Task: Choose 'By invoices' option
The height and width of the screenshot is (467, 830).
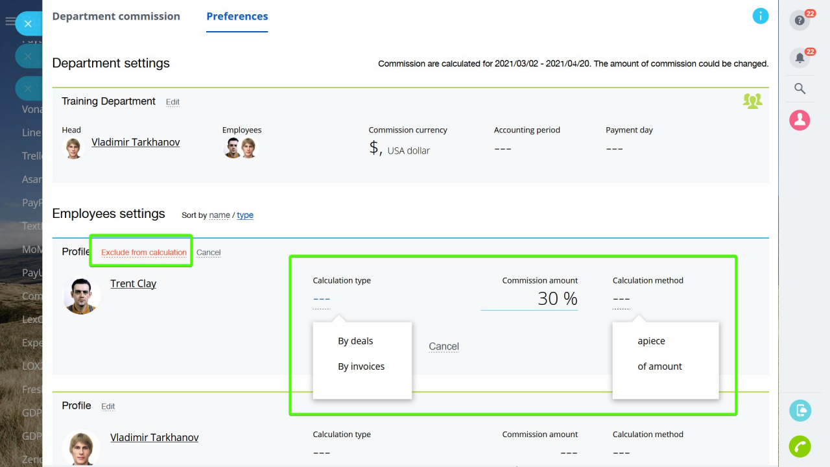Action: pyautogui.click(x=361, y=366)
